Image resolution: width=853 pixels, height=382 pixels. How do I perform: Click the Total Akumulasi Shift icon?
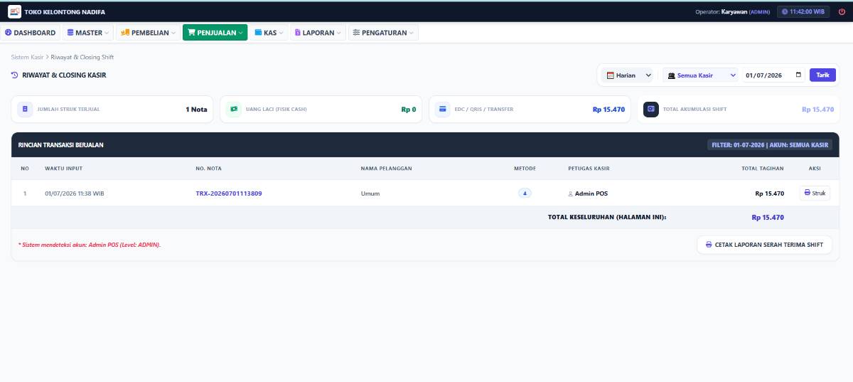tap(650, 110)
